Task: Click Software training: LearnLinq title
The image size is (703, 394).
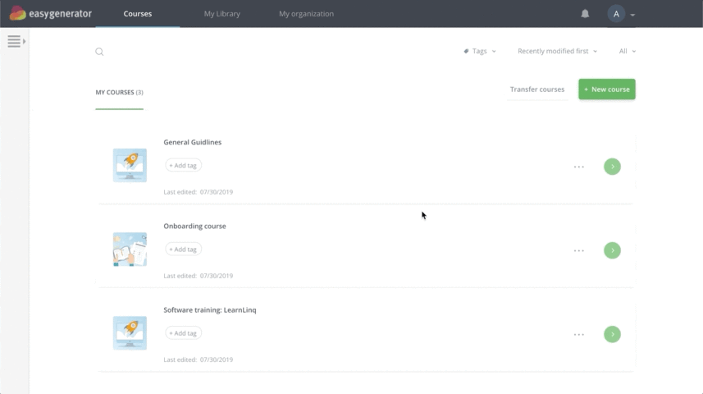Action: [210, 310]
